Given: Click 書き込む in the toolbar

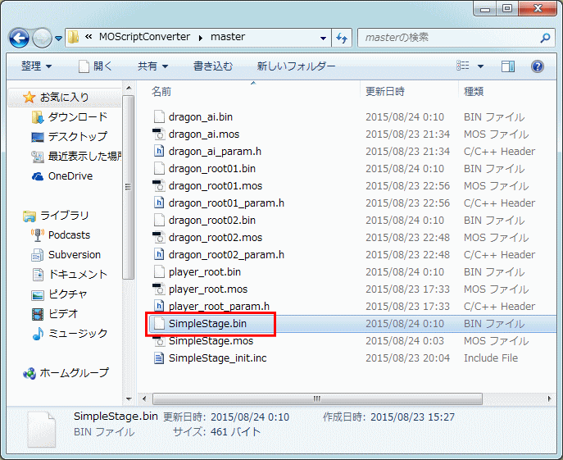Looking at the screenshot, I should click(x=213, y=66).
